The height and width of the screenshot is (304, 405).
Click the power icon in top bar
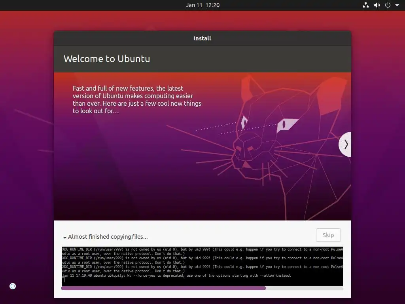coord(388,5)
